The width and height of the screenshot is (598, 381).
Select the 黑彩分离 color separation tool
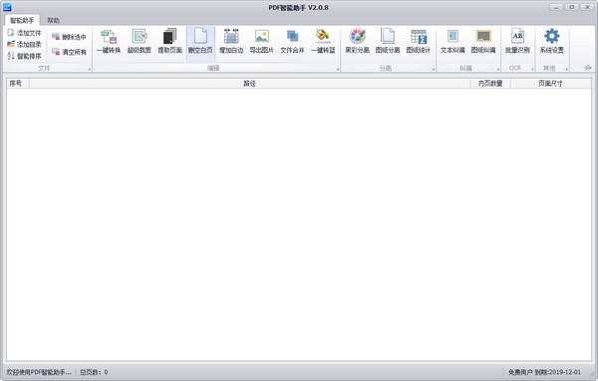coord(358,42)
